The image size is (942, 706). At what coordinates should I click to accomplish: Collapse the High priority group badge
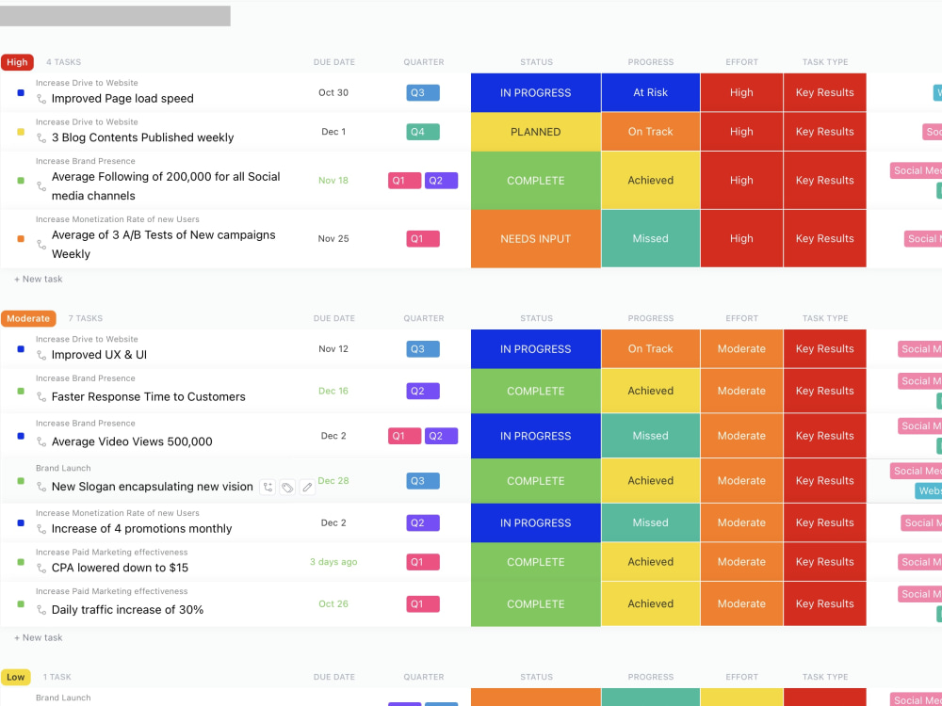(x=17, y=62)
